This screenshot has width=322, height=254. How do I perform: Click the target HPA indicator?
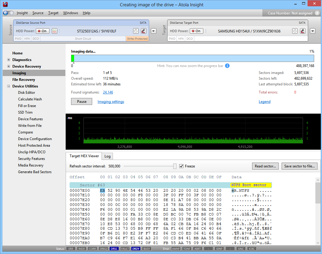pyautogui.click(x=181, y=38)
